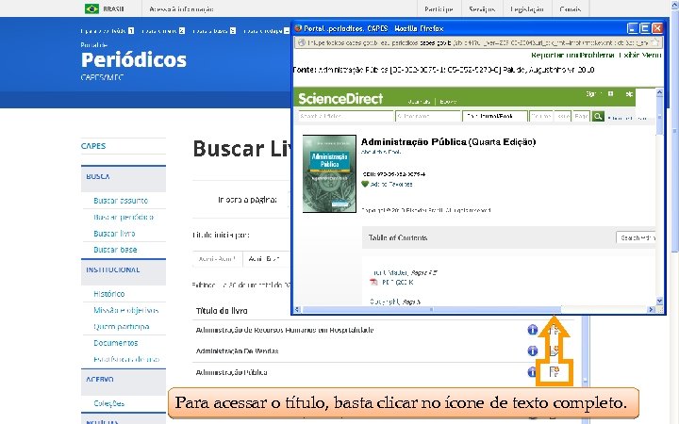Click the Título do livro column header
This screenshot has width=679, height=424.
click(222, 311)
